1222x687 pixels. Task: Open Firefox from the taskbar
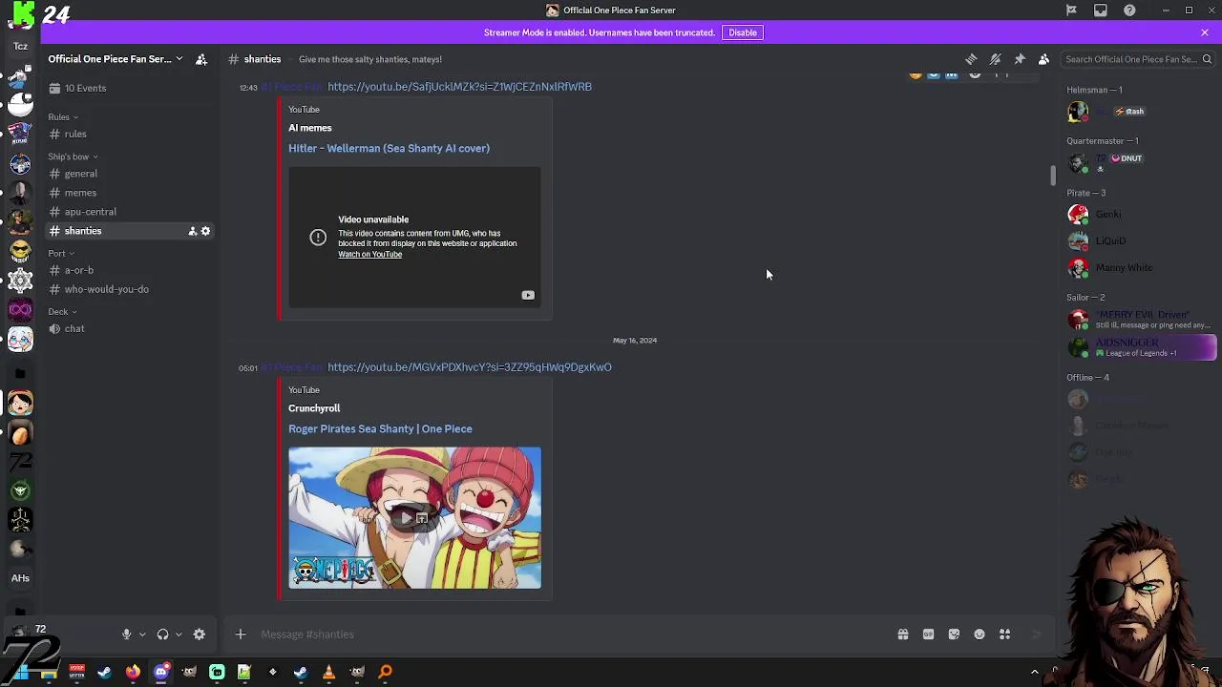(x=133, y=672)
